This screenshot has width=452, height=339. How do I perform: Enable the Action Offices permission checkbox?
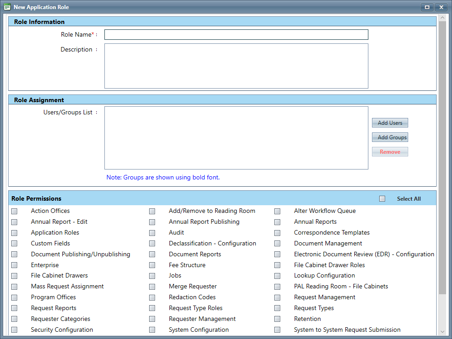coord(14,211)
